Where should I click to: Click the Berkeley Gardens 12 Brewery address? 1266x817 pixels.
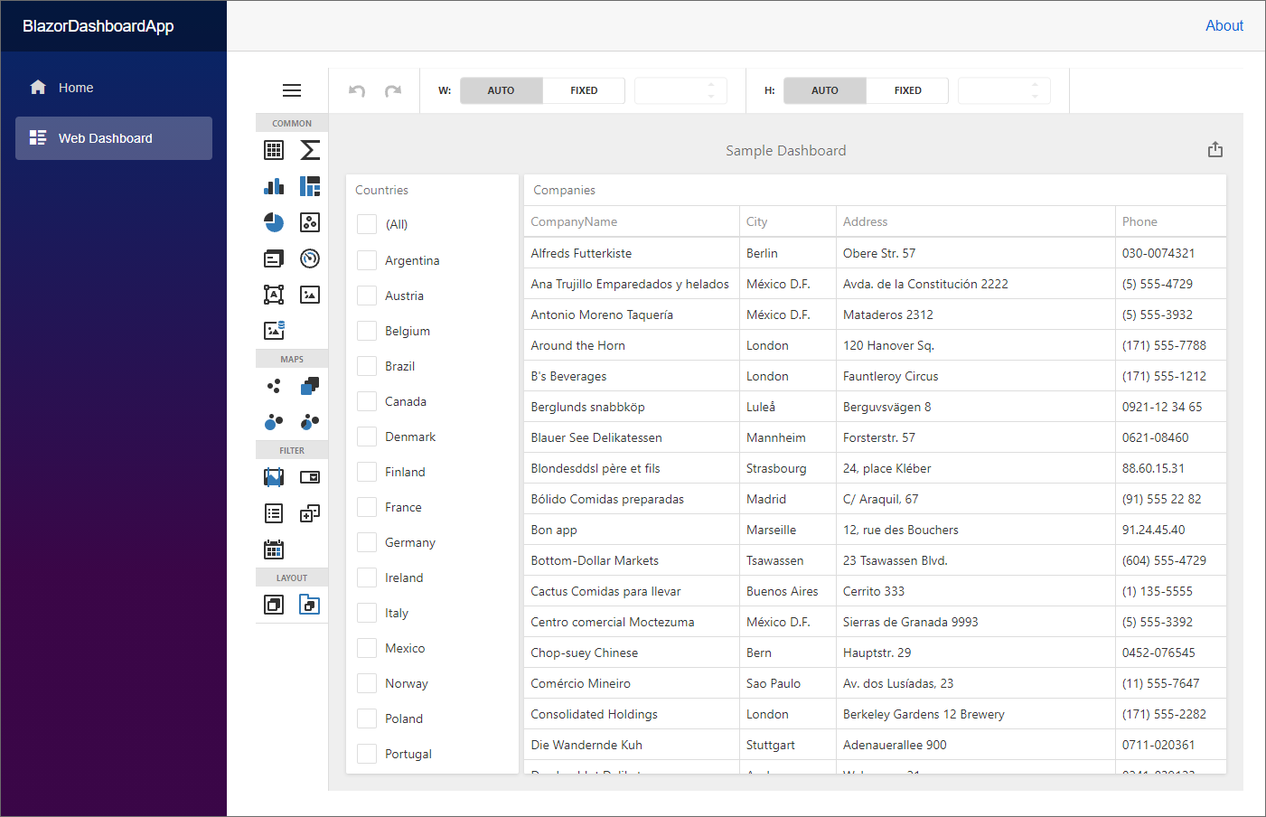976,714
